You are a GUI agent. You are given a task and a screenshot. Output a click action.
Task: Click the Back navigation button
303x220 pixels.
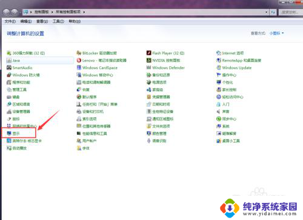pyautogui.click(x=7, y=12)
